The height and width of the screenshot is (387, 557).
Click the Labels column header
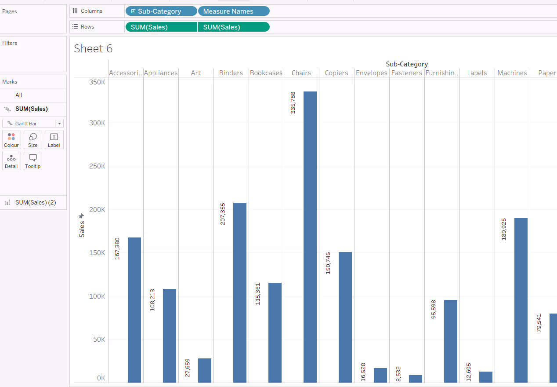(x=477, y=73)
